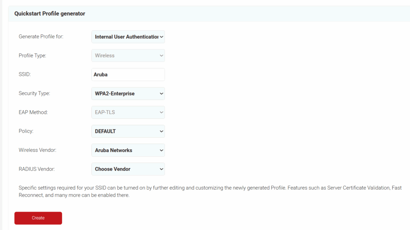410x230 pixels.
Task: Select the 'SSID:' field label
Action: click(24, 75)
